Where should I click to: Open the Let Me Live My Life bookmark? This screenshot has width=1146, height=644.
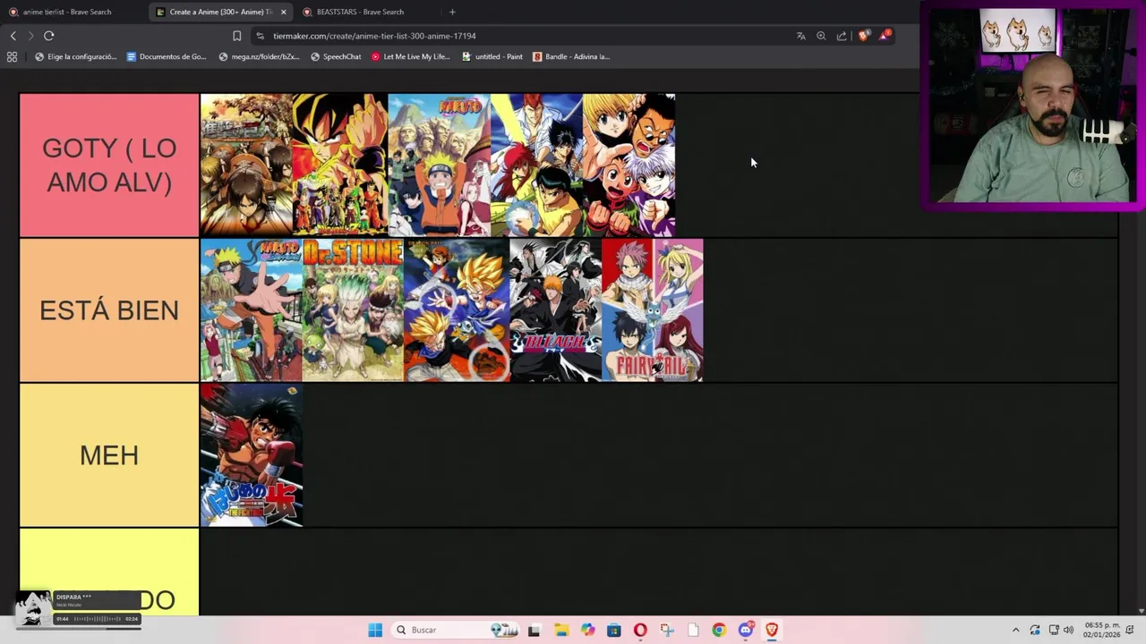pyautogui.click(x=410, y=56)
